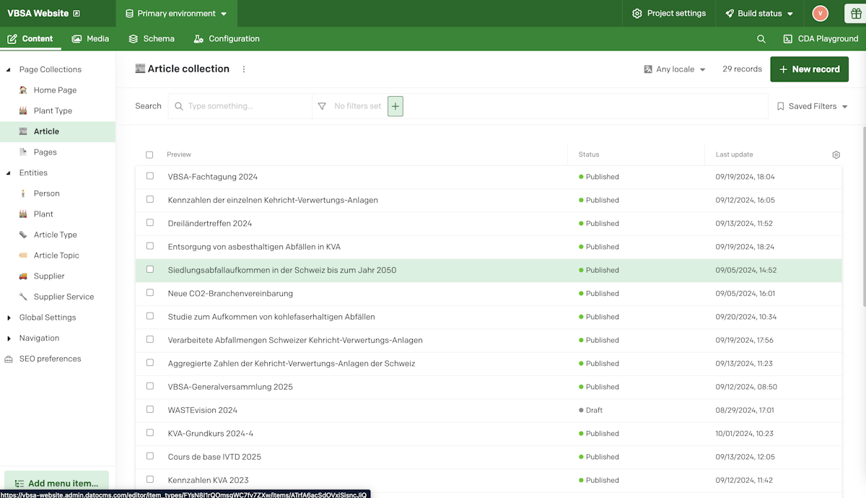
Task: Click the Saved Filters bookmark icon
Action: pos(781,106)
